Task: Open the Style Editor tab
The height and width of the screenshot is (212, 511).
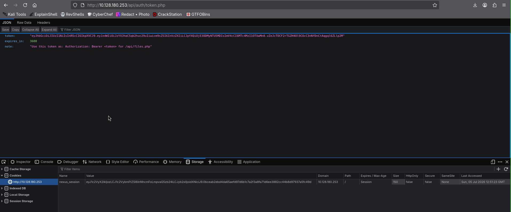Action: [x=117, y=162]
